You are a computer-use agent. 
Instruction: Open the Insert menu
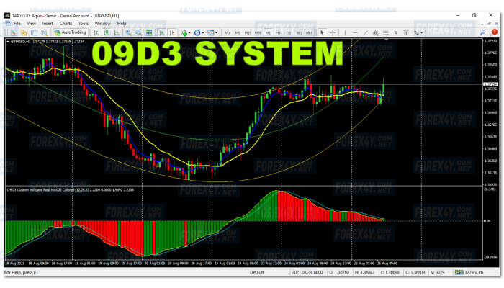(x=48, y=23)
